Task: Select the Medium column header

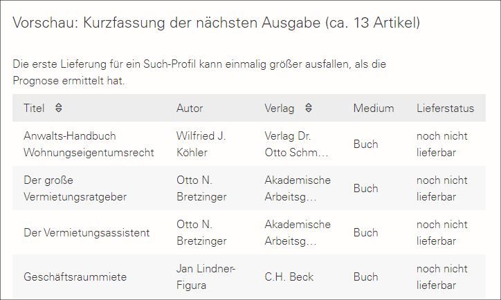Action: click(x=373, y=108)
